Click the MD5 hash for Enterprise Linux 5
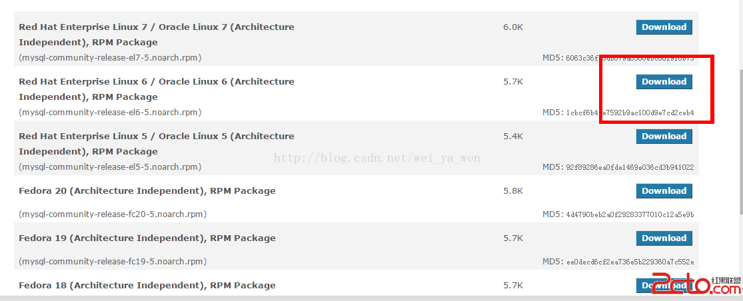 point(630,168)
